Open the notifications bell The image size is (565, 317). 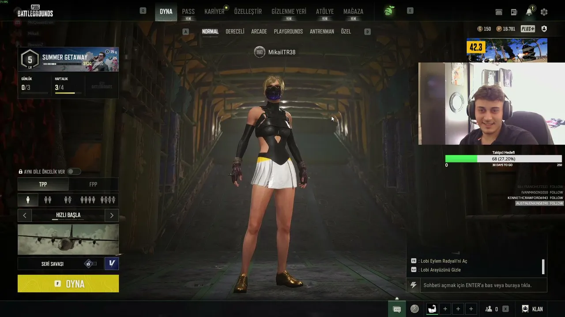pos(529,12)
